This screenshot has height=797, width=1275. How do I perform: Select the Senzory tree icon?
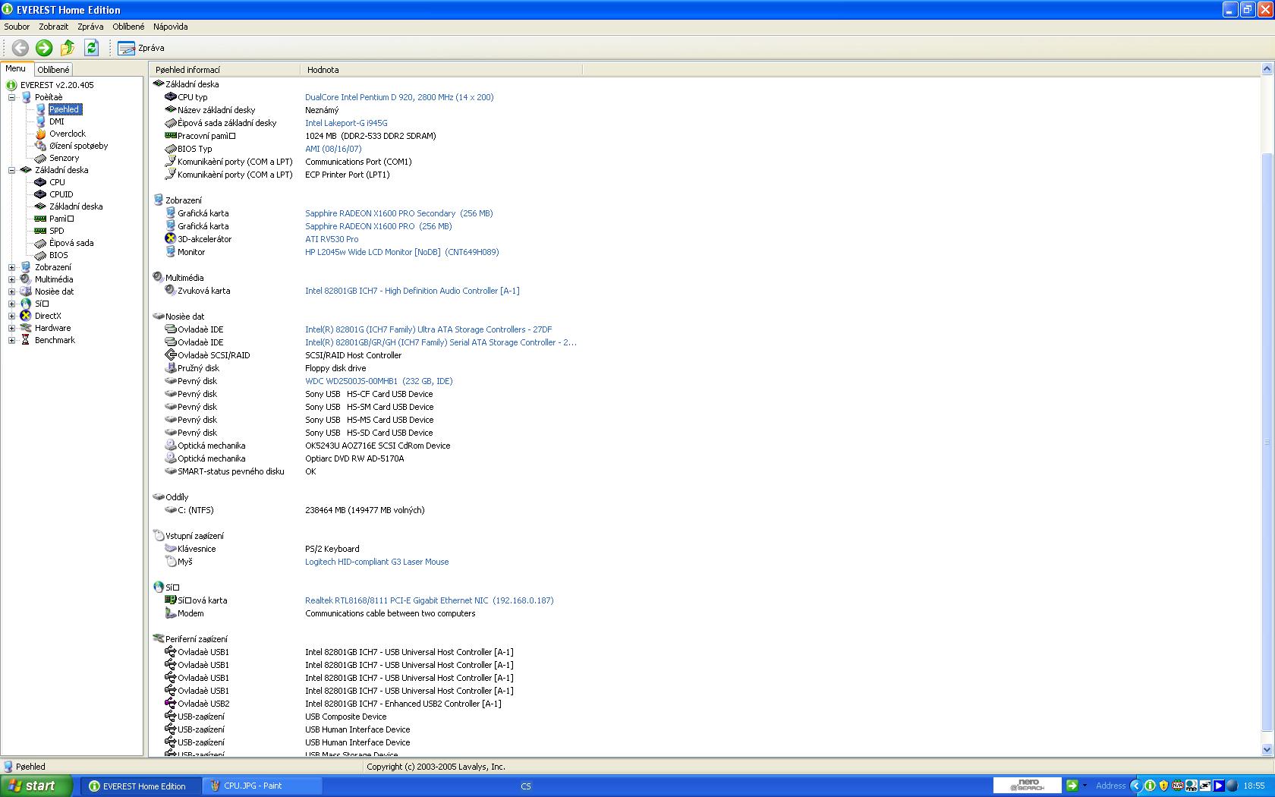[41, 158]
